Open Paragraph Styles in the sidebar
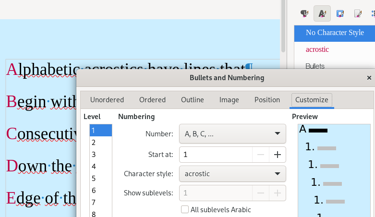 (304, 13)
